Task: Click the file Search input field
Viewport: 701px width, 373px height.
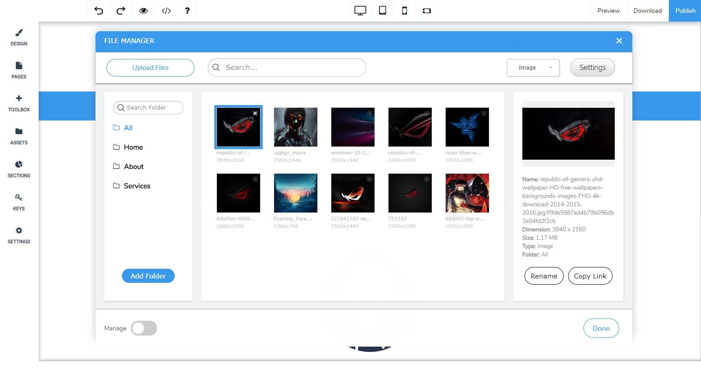Action: (287, 67)
